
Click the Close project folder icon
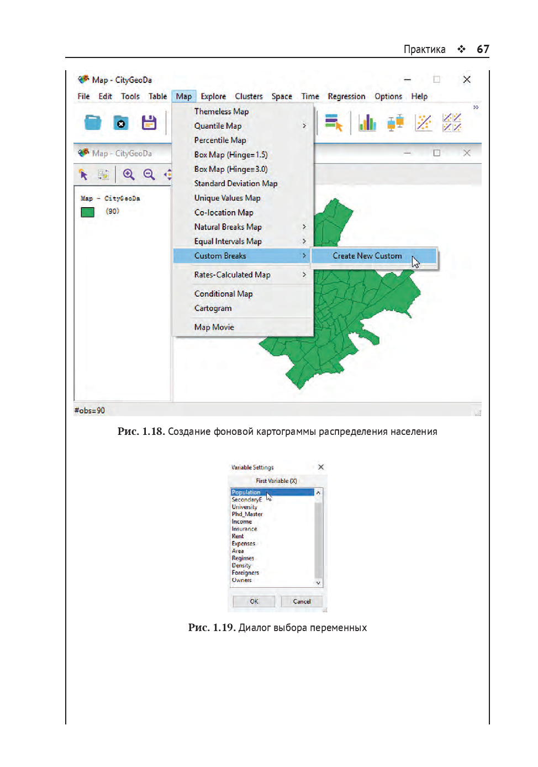tap(121, 123)
